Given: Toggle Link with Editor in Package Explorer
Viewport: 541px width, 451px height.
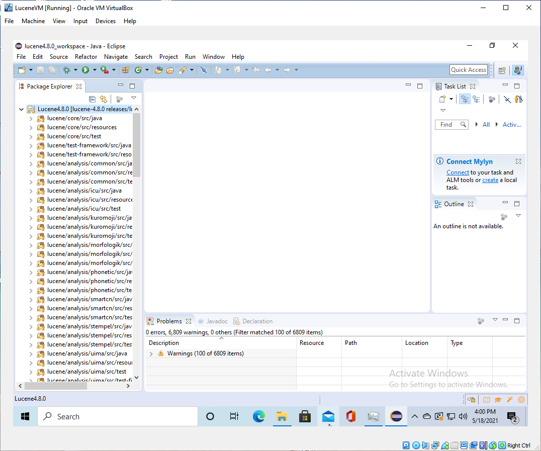Looking at the screenshot, I should tap(103, 99).
